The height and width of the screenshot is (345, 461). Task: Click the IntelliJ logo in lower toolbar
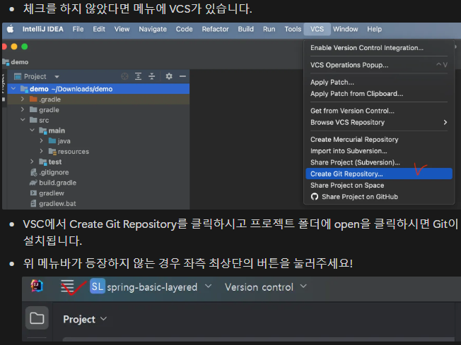coord(37,286)
